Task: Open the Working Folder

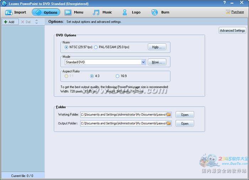Action: coord(185,114)
